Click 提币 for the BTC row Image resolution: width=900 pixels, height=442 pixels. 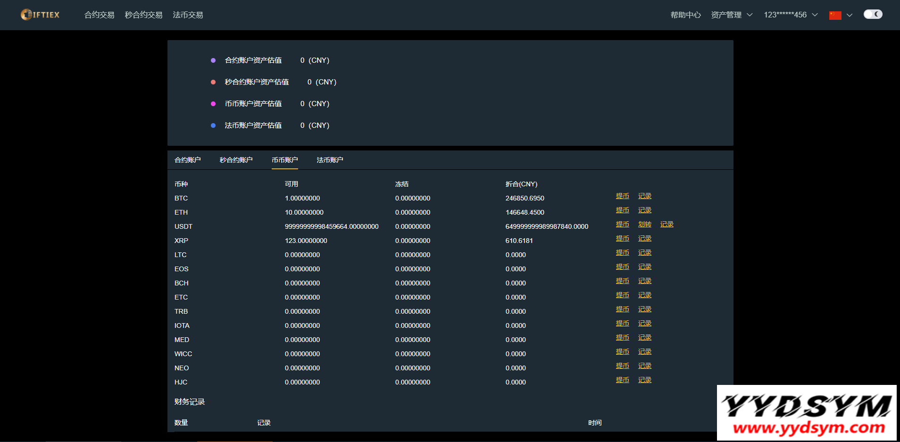click(x=622, y=196)
